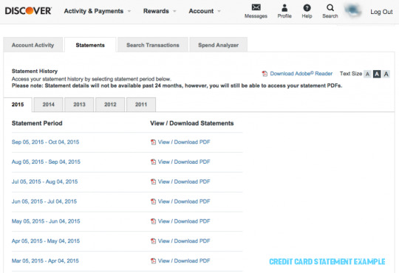Select the medium text size A

tap(377, 74)
